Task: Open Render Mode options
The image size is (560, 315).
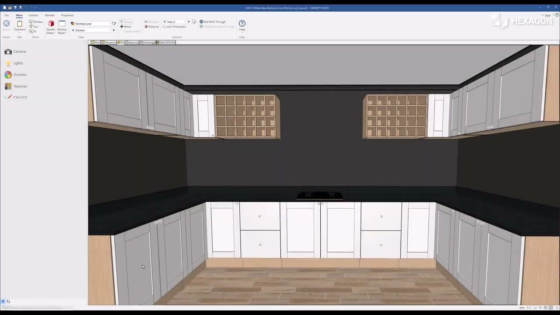Action: (x=51, y=27)
